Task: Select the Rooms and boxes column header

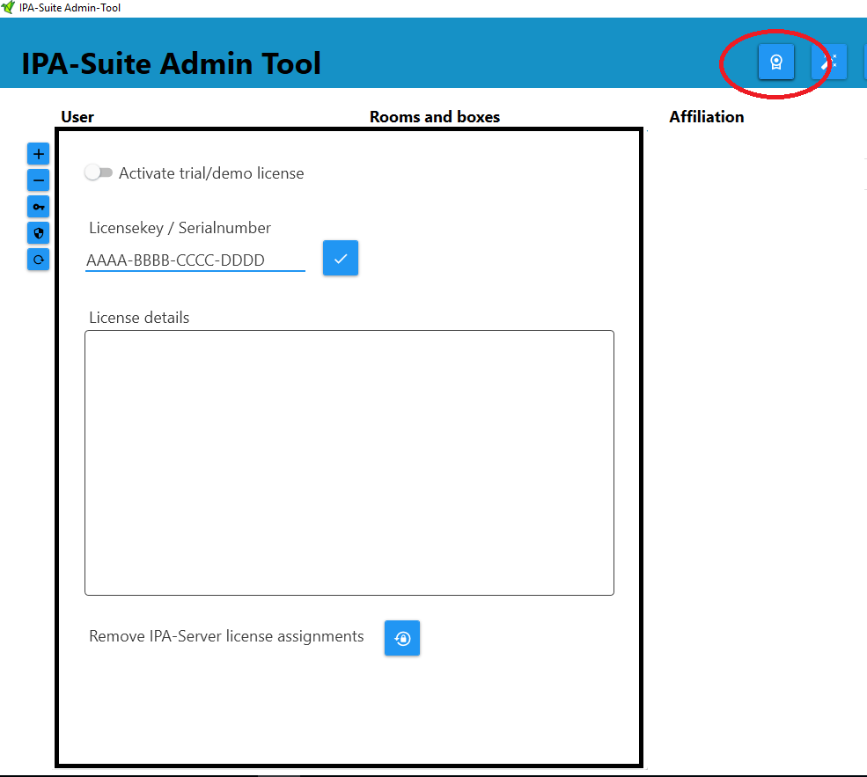Action: point(434,117)
